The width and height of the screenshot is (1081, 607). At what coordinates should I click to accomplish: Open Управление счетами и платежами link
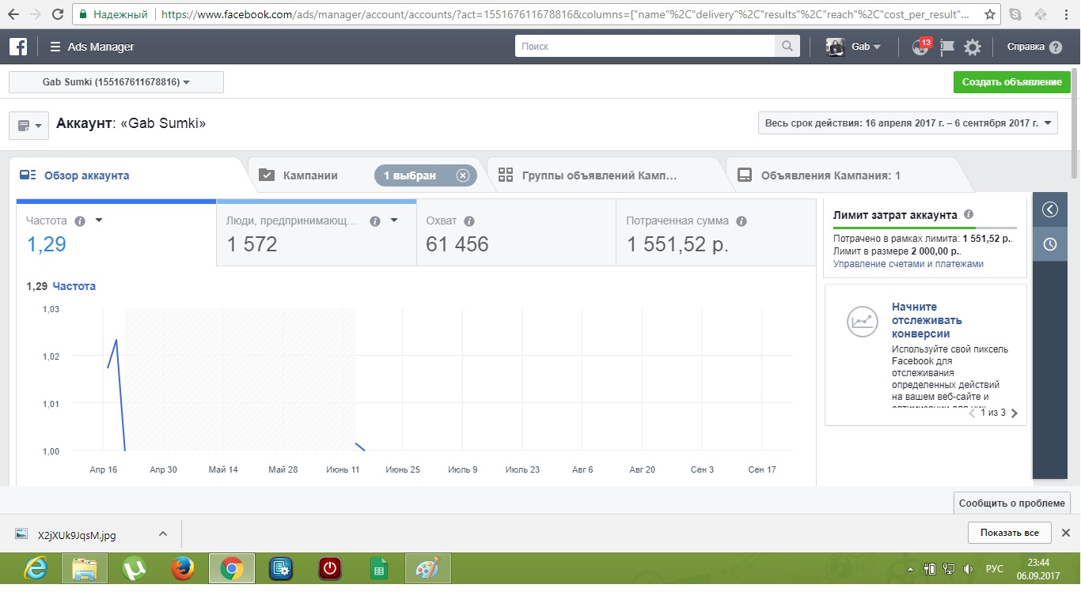(x=908, y=264)
